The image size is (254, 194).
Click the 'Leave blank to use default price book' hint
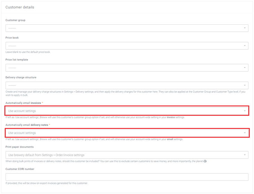(28, 52)
